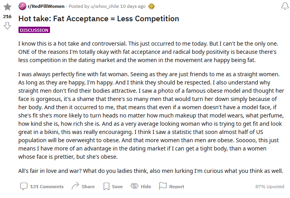Click the Report flag icon

tap(163, 186)
